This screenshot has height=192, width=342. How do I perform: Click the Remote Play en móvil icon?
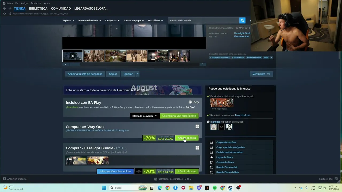click(x=212, y=167)
